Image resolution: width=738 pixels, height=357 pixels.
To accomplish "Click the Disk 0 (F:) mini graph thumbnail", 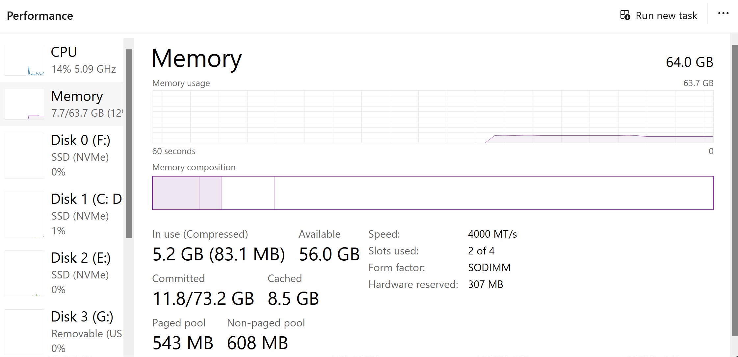I will pyautogui.click(x=24, y=155).
